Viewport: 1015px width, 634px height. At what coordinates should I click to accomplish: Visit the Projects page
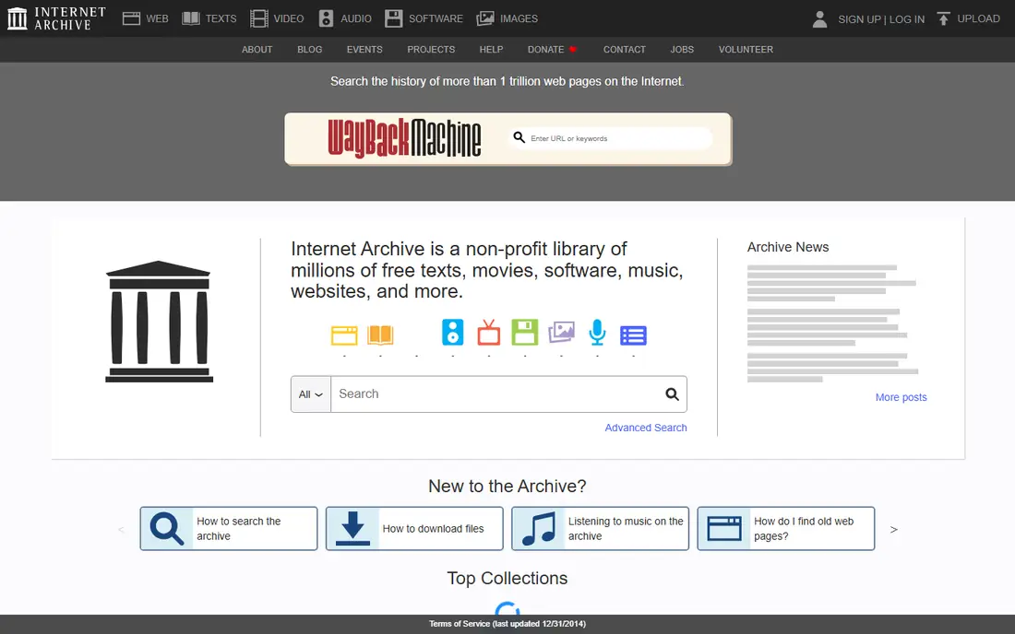coord(431,50)
